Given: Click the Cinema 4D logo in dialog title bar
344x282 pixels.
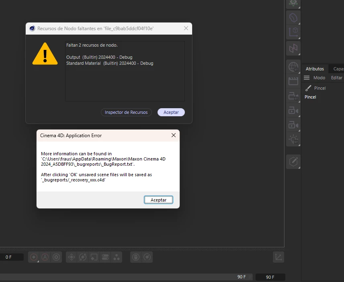Looking at the screenshot, I should [32, 28].
